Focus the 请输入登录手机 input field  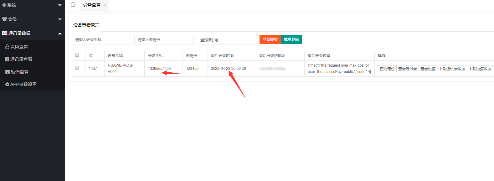click(101, 40)
